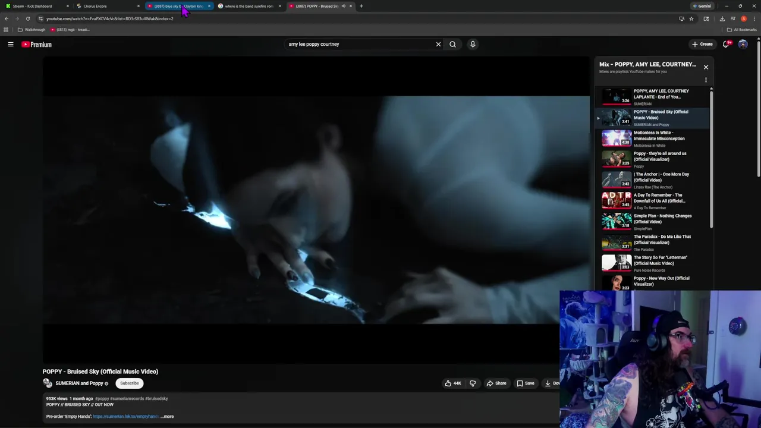Save video to a playlist
Image resolution: width=761 pixels, height=428 pixels.
pyautogui.click(x=526, y=383)
